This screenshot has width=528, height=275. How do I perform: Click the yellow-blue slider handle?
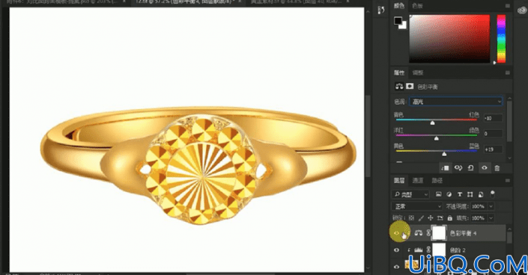(x=444, y=154)
